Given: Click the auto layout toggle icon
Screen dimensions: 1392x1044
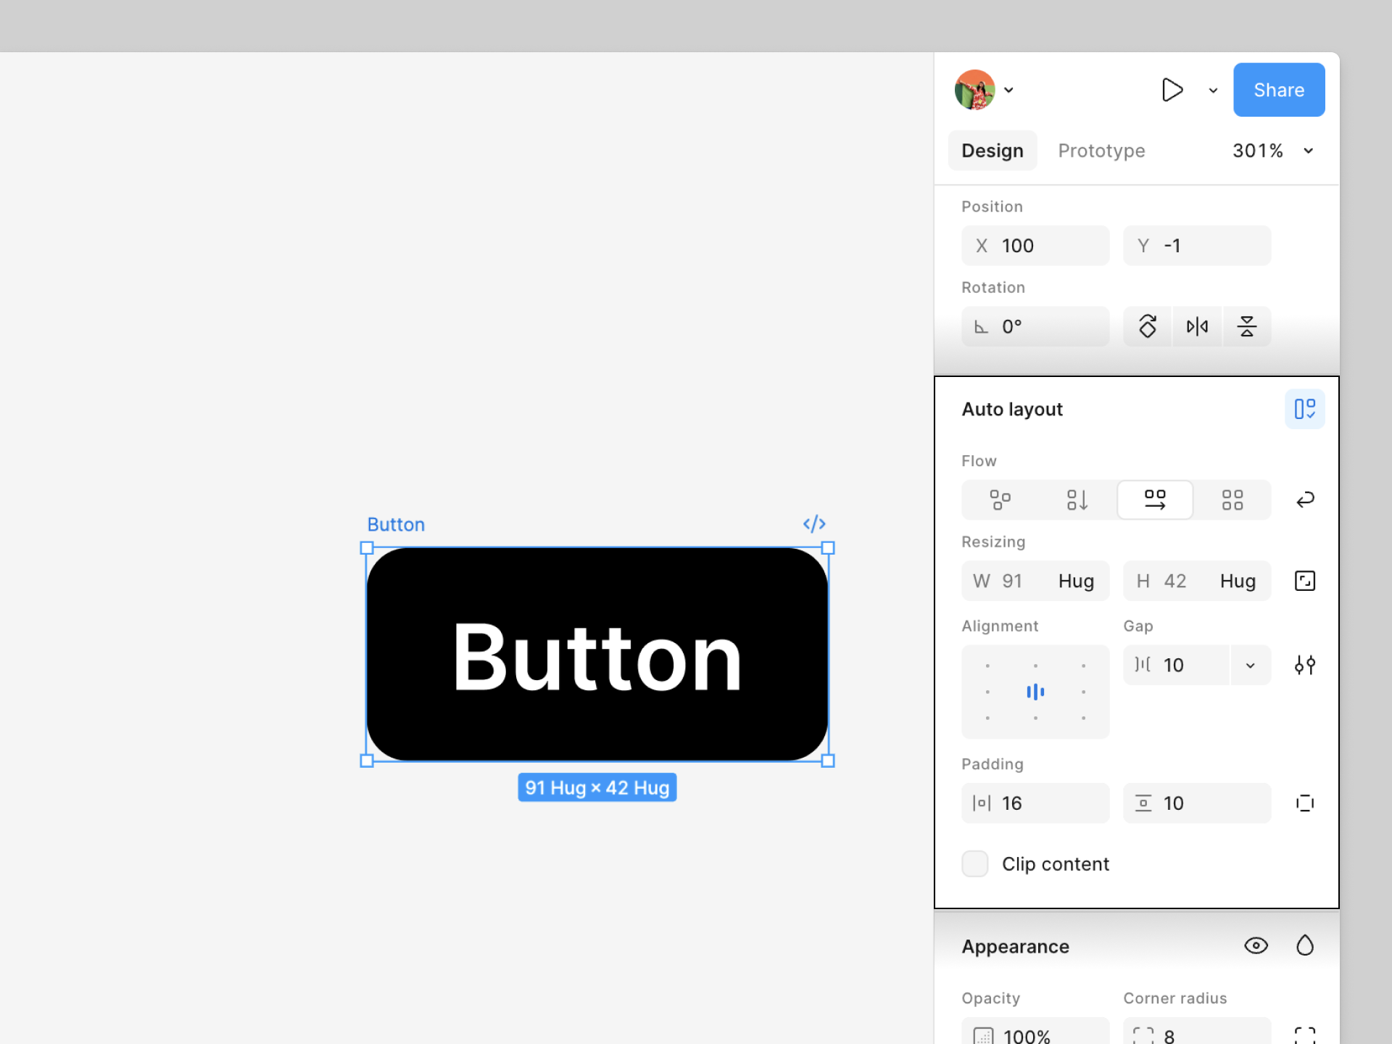Looking at the screenshot, I should (x=1304, y=409).
